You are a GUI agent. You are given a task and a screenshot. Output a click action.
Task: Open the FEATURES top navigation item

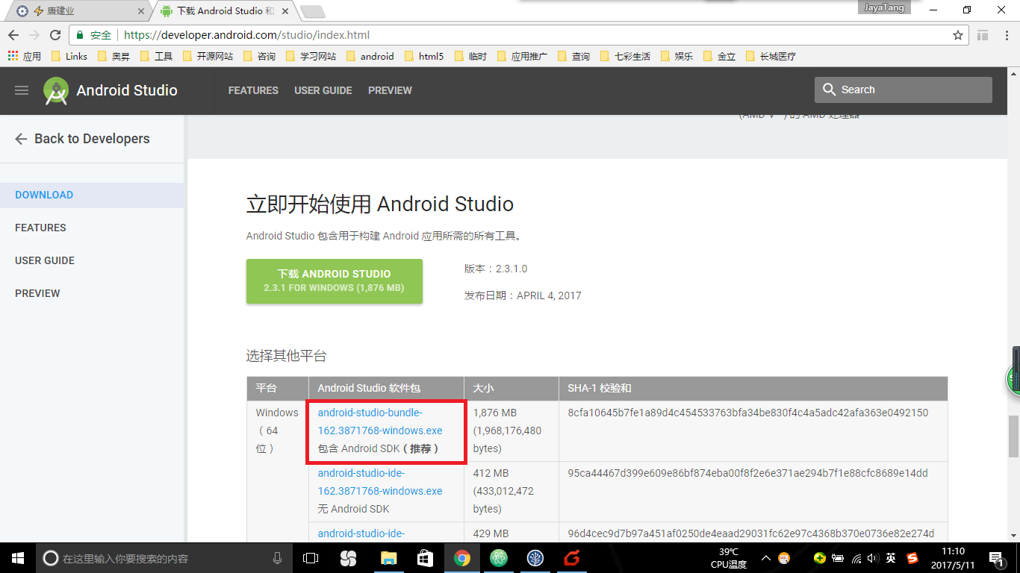[253, 90]
